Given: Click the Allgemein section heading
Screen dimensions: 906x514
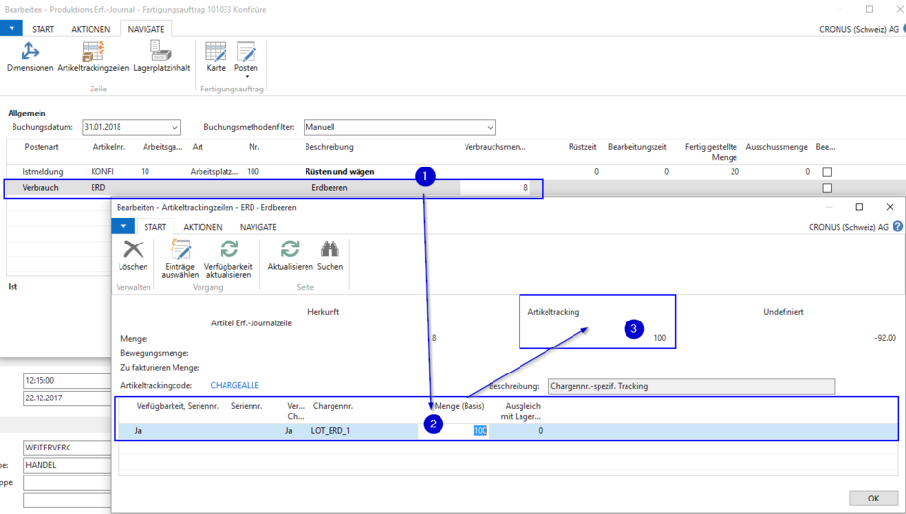Looking at the screenshot, I should point(27,113).
